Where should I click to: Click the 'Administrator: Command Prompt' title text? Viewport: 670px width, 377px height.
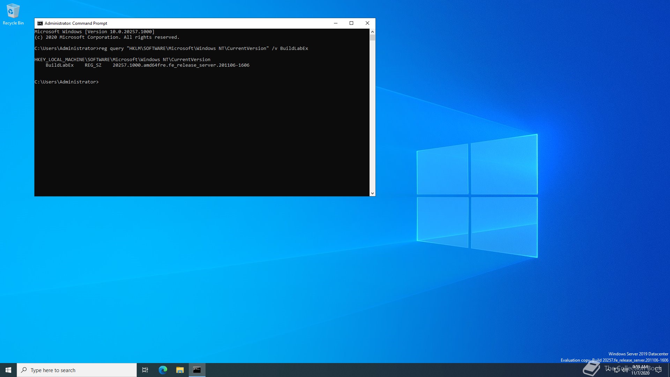point(76,23)
